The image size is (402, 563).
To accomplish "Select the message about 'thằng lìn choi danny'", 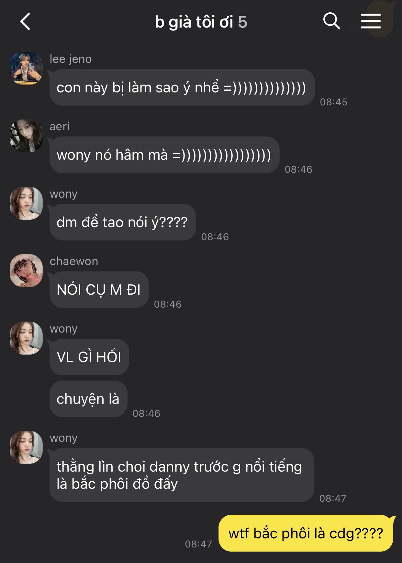I will [182, 475].
